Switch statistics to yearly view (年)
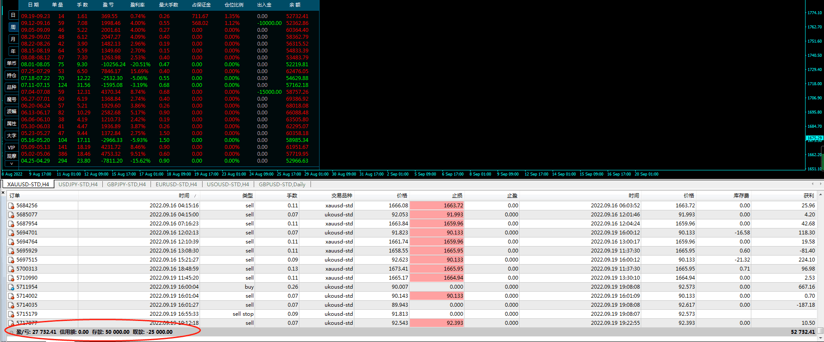 click(x=13, y=51)
